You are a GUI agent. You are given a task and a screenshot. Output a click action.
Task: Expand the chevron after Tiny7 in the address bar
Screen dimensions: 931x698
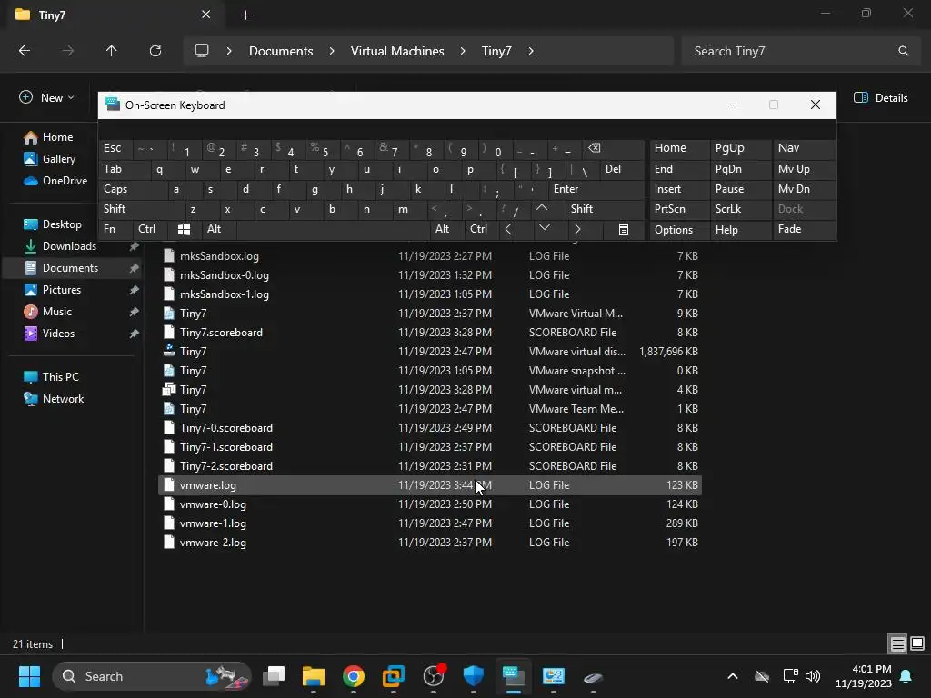pos(531,51)
